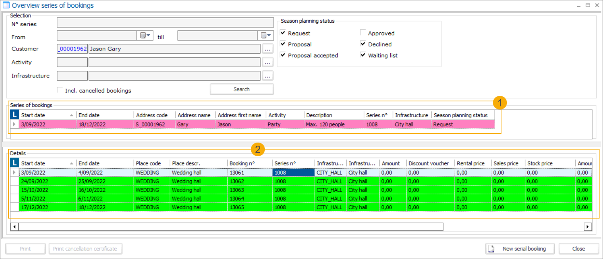Screen dimensions: 603x259
Task: Open customer record link 00001962
Action: 72,49
